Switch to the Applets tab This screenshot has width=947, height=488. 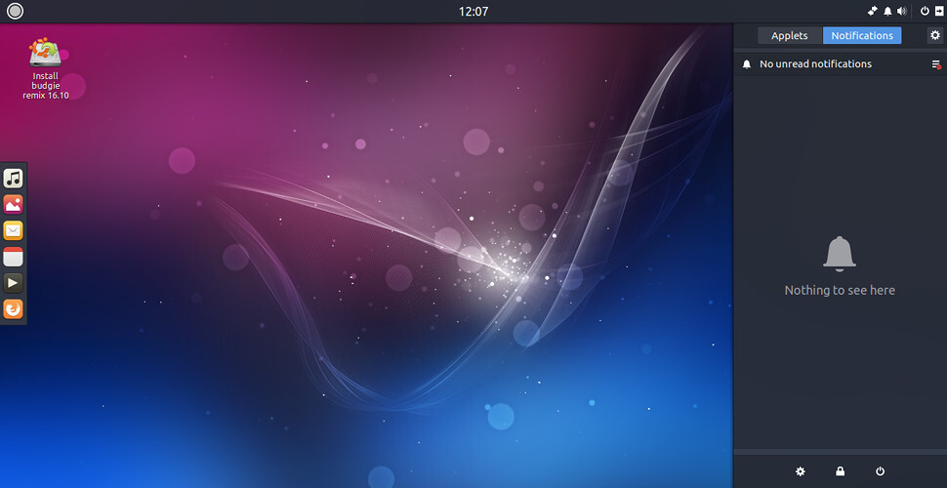[790, 36]
